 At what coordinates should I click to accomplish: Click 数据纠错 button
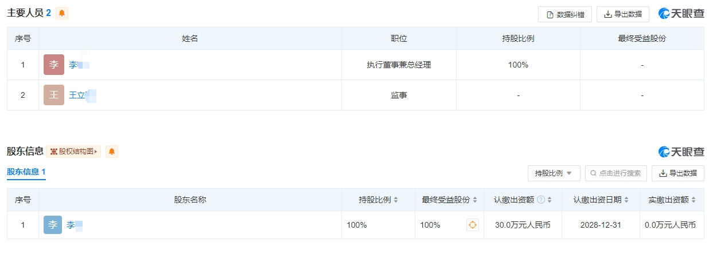[564, 14]
